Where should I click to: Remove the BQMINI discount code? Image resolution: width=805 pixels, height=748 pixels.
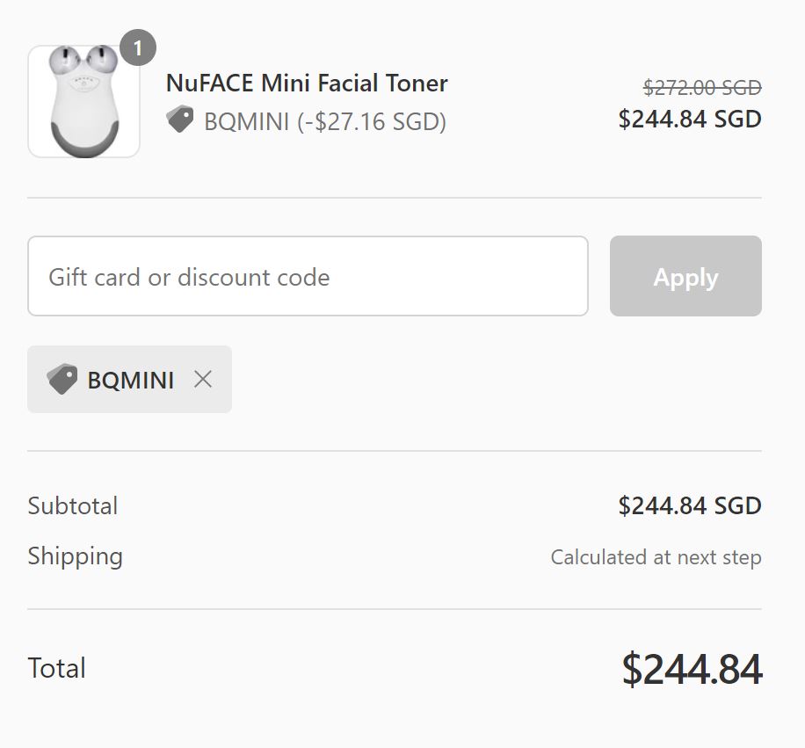point(203,379)
